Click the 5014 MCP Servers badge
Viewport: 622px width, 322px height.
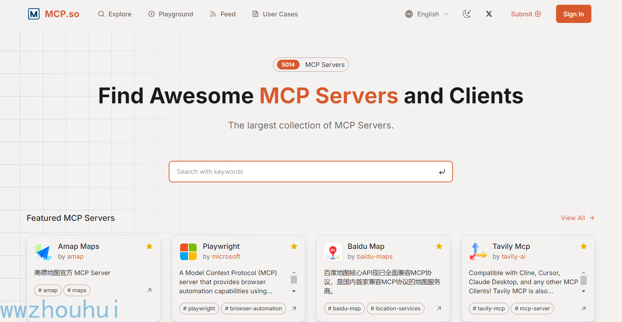pos(311,65)
